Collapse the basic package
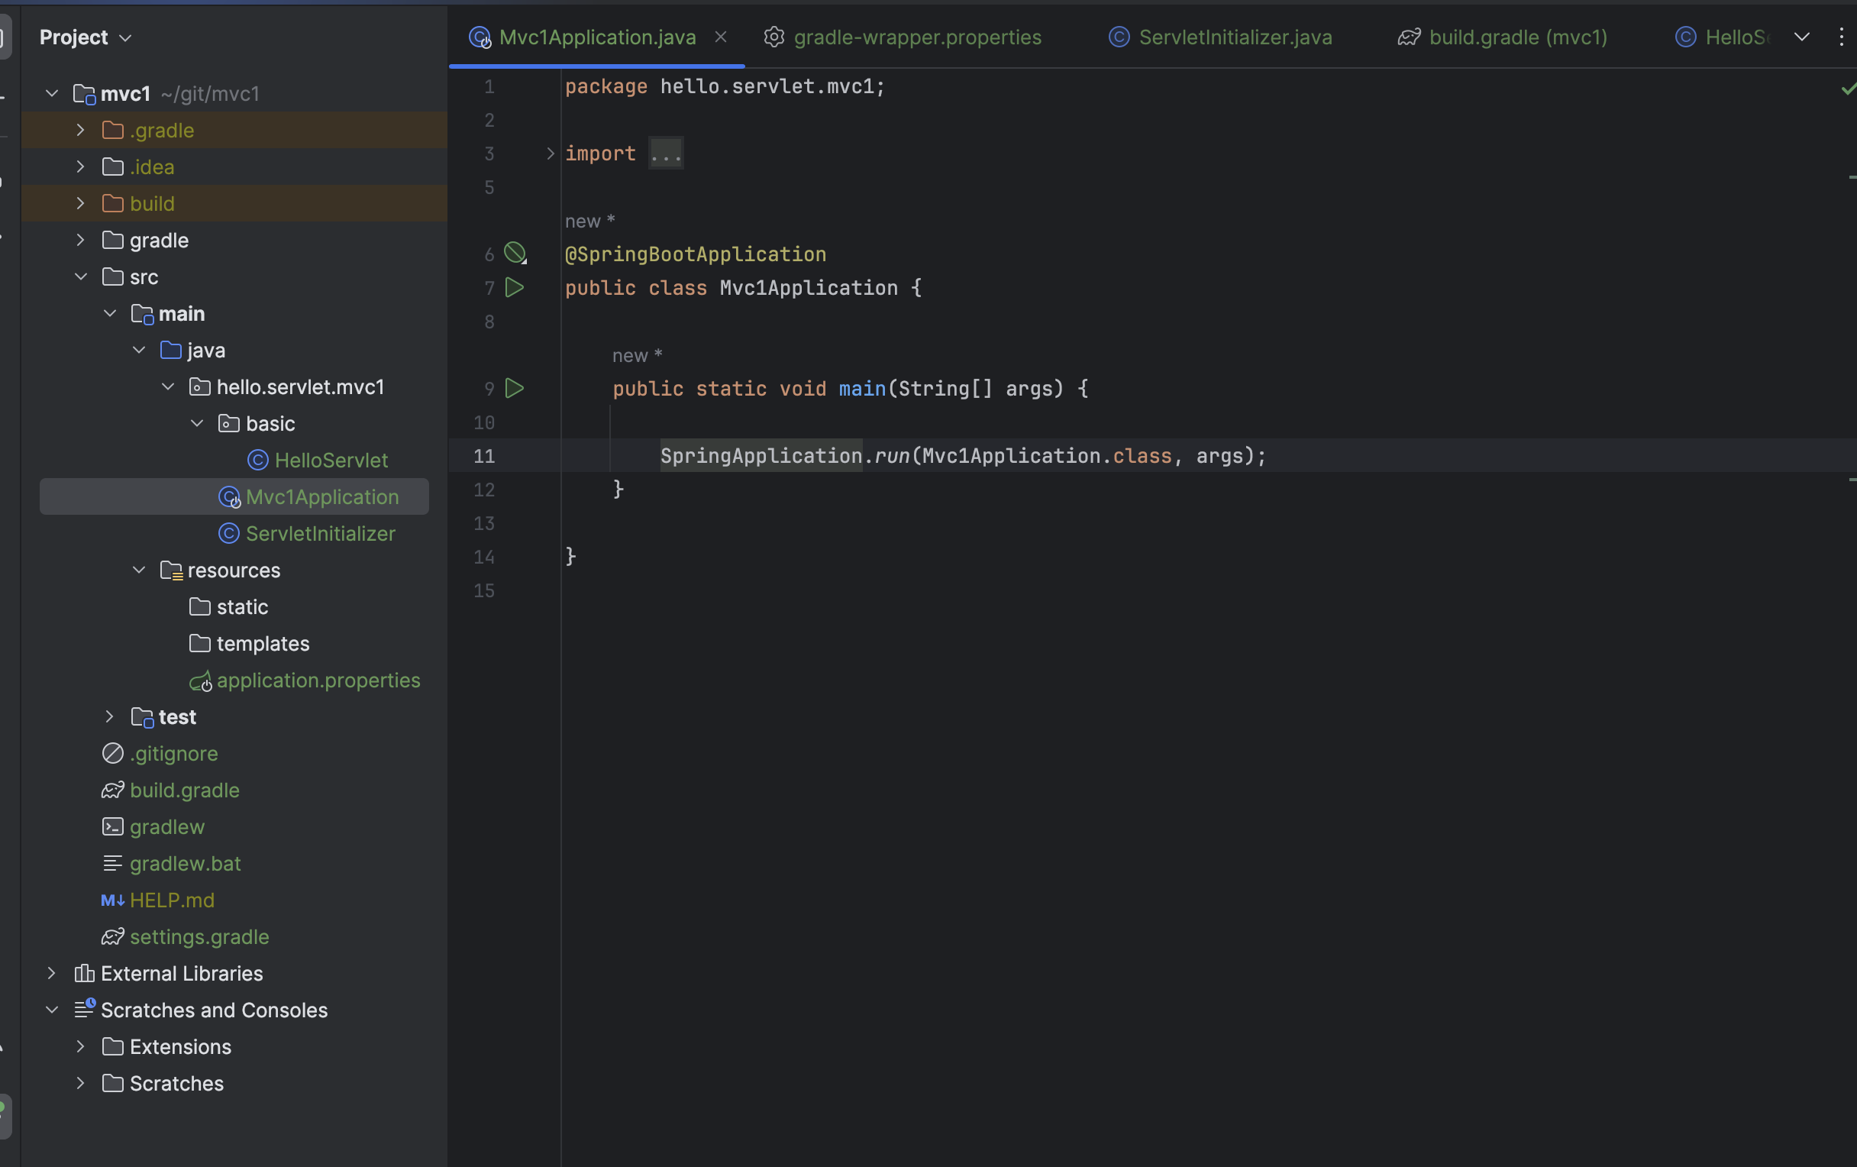Viewport: 1857px width, 1167px height. 197,423
